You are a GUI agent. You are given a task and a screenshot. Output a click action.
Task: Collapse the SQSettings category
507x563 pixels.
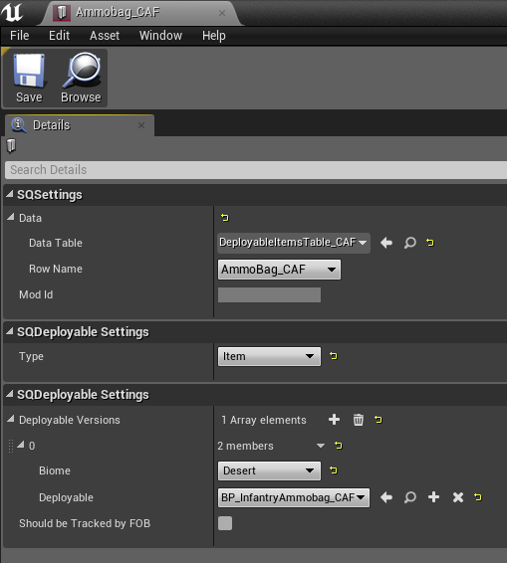click(10, 194)
